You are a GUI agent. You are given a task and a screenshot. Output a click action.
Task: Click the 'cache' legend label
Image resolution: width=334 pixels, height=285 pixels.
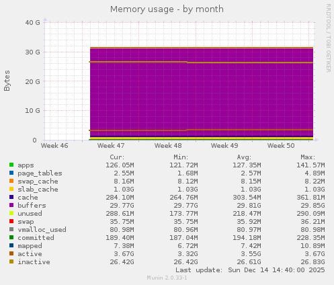(28, 198)
